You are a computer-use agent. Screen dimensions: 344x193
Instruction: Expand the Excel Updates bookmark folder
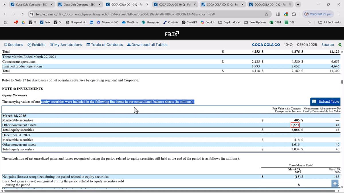click(255, 22)
